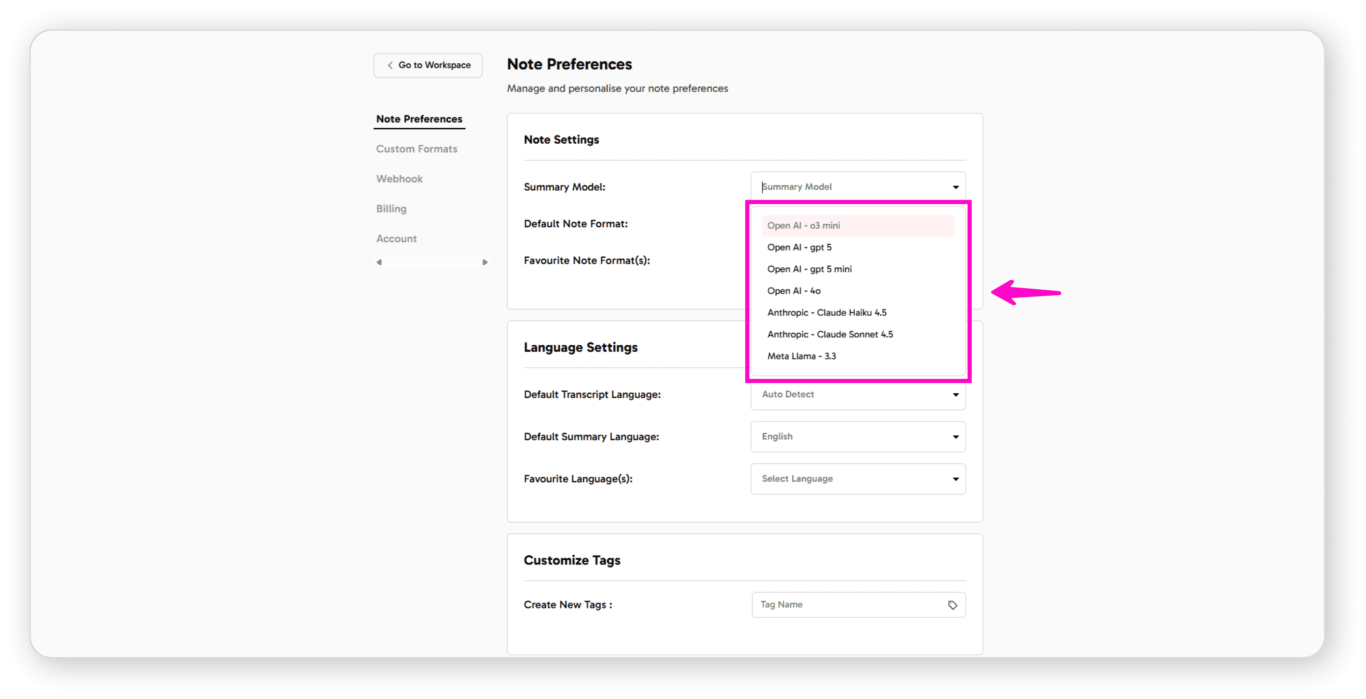The height and width of the screenshot is (699, 1366).
Task: Open the Account section
Action: click(x=396, y=238)
